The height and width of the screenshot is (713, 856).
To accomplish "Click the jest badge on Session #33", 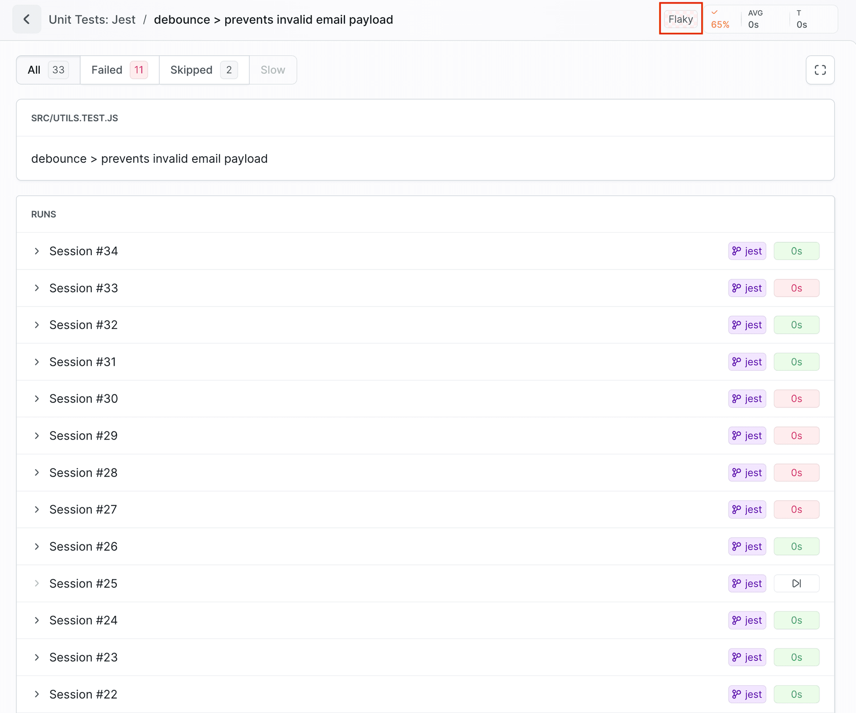I will pos(747,288).
